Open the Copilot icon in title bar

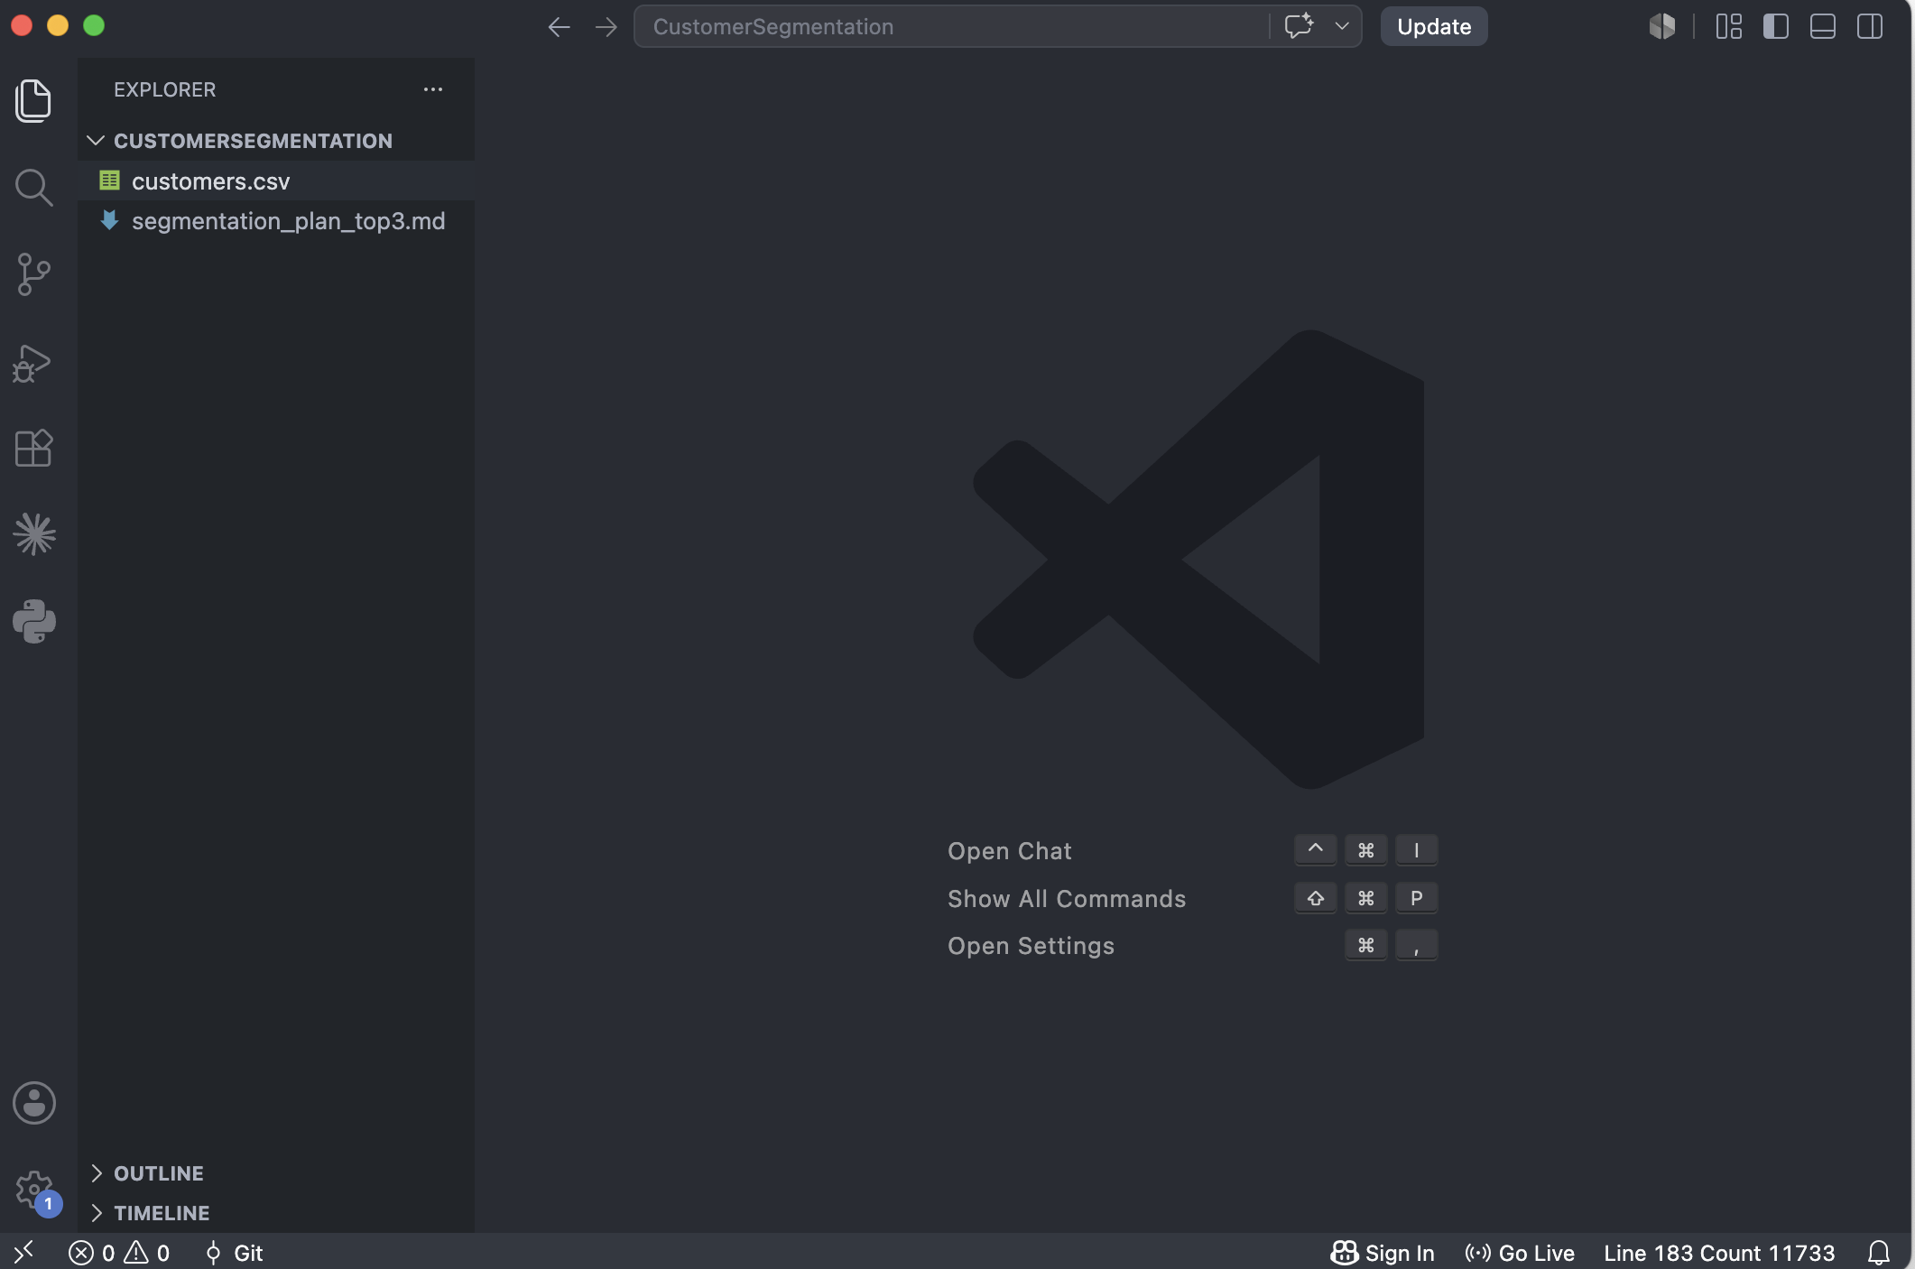[1662, 26]
